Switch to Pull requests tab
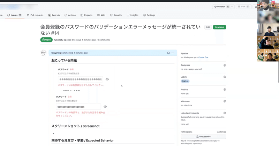 pos(35,15)
